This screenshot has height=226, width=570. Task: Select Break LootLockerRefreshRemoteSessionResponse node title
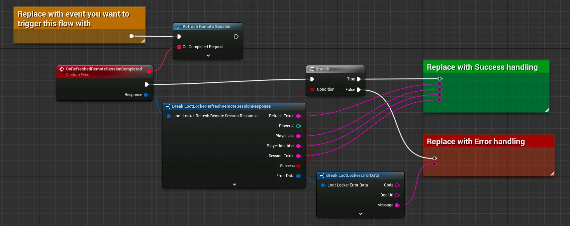[221, 106]
